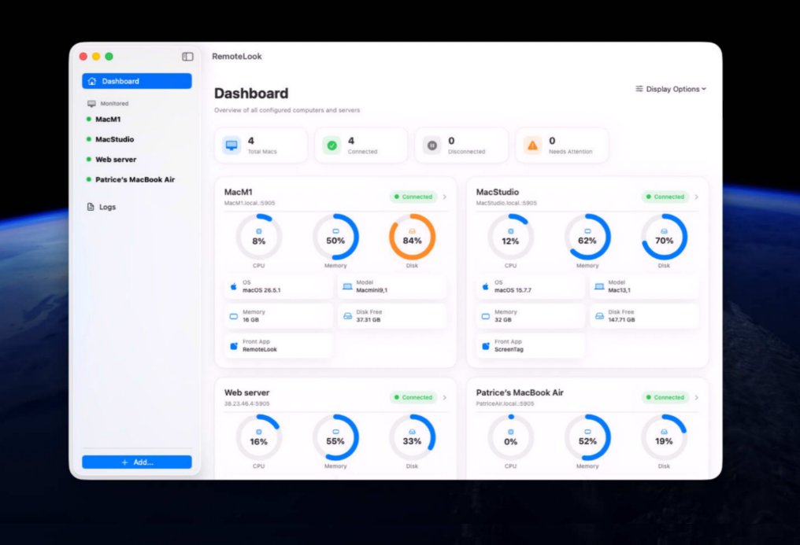Click the Add... button
800x545 pixels.
pos(137,462)
